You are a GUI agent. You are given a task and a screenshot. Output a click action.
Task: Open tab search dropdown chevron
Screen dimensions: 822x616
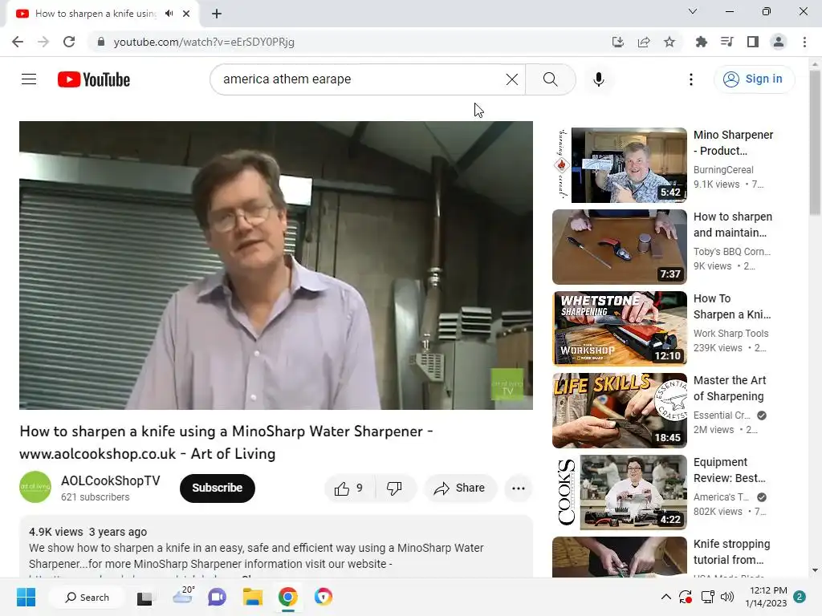[693, 11]
